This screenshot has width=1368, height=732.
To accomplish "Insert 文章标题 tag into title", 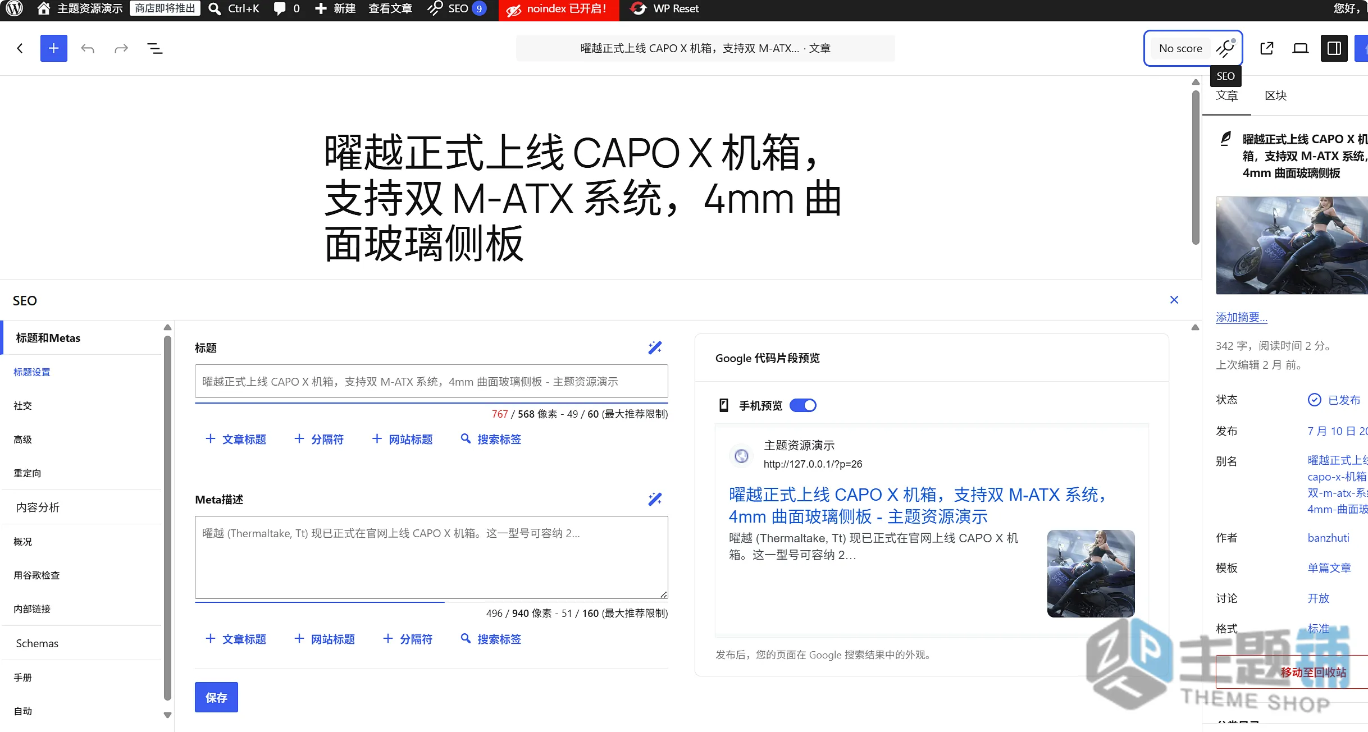I will [236, 440].
